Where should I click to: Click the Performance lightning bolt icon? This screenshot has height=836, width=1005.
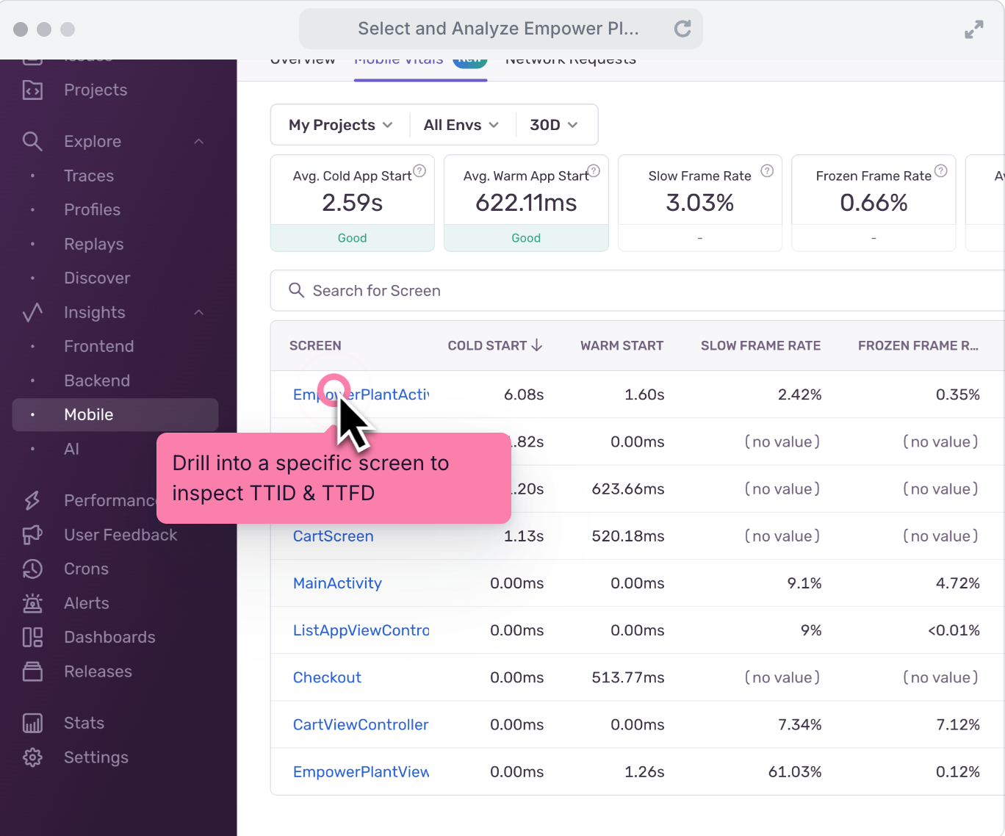32,500
